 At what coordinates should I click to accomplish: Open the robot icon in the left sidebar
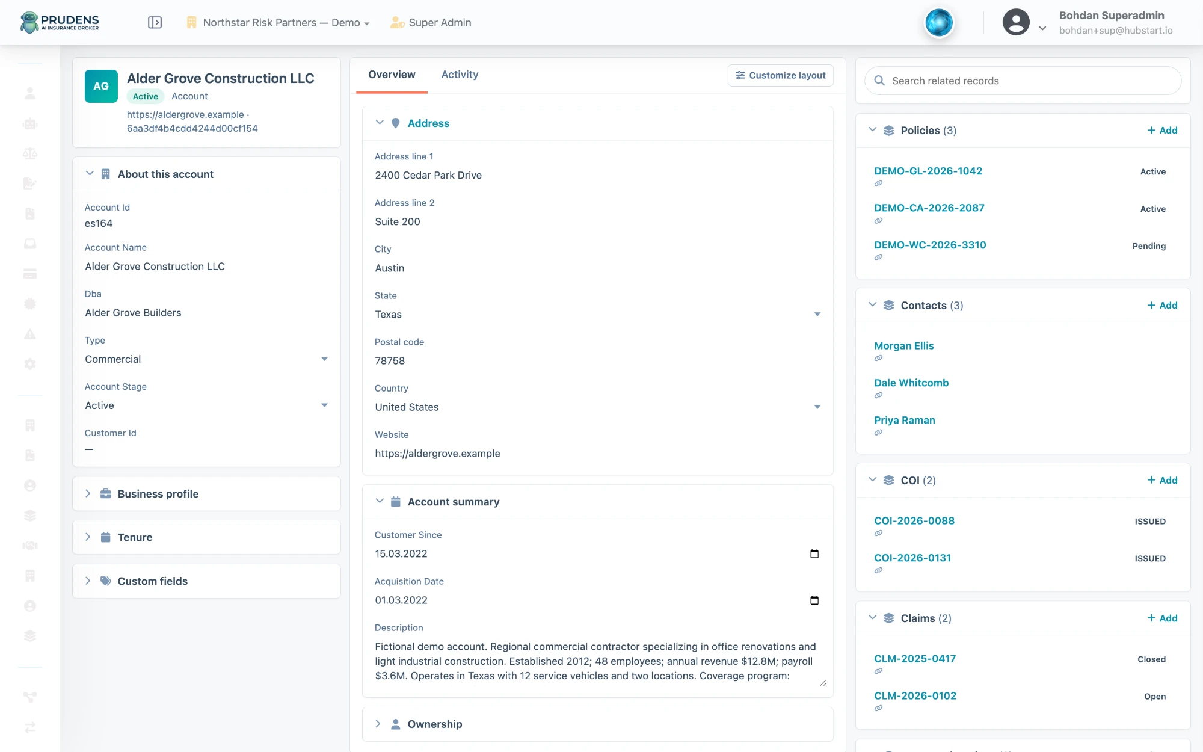click(29, 123)
